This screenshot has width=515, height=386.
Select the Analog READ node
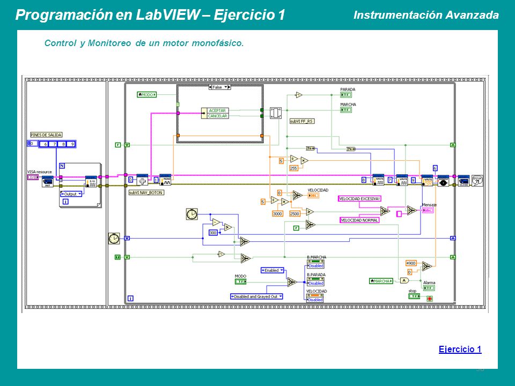(165, 180)
